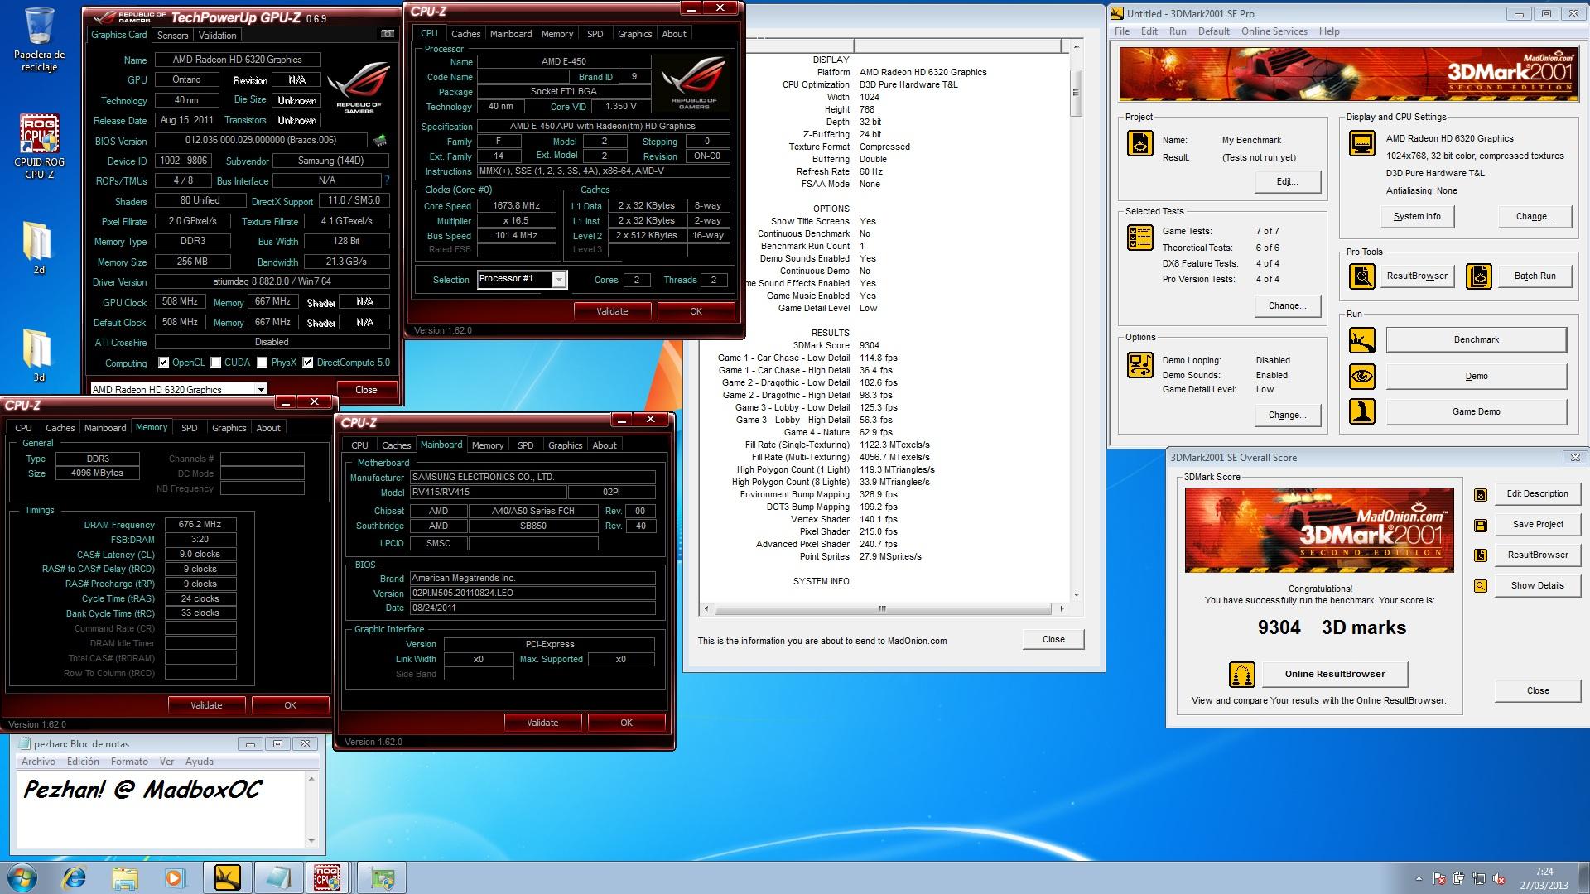Click the Online ResultBrowser podium icon
This screenshot has width=1590, height=894.
tap(1241, 674)
